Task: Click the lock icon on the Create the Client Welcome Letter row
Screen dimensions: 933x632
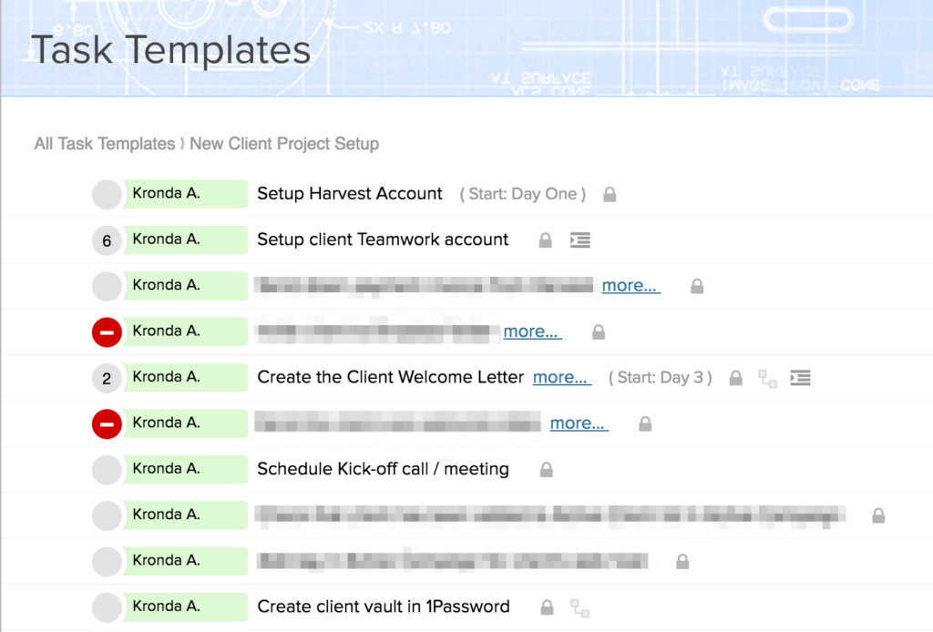Action: [735, 377]
